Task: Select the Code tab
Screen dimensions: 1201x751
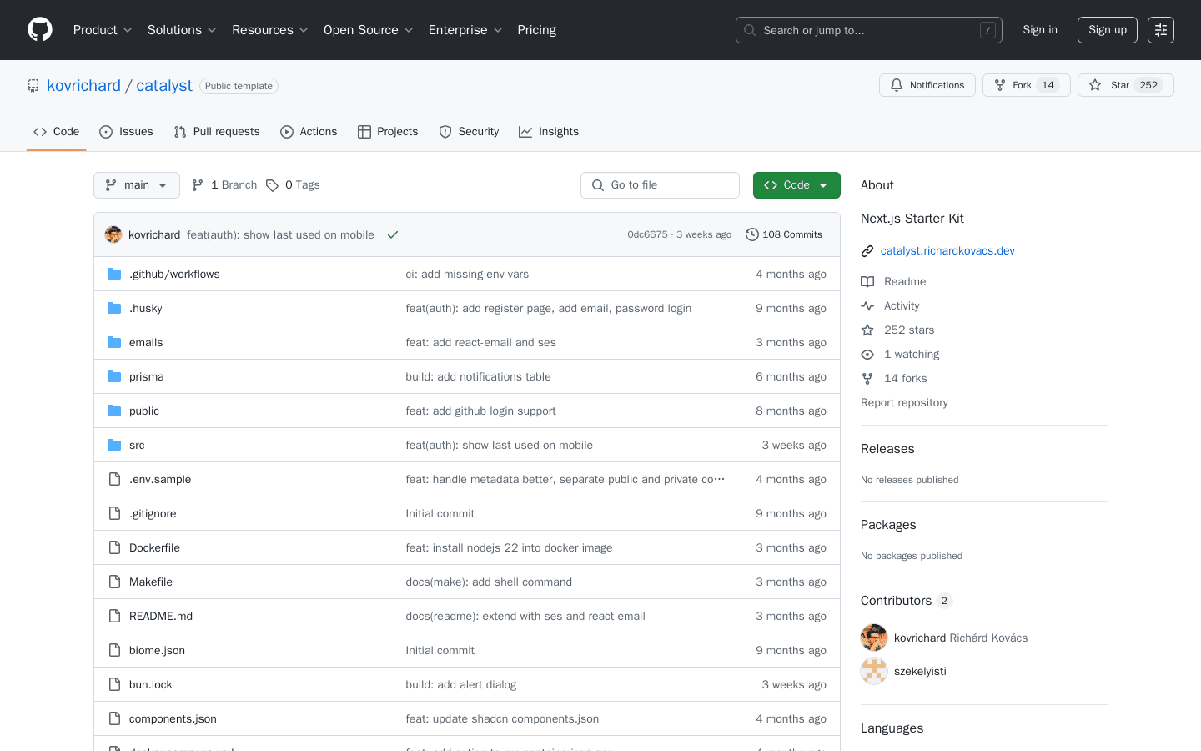Action: coord(57,132)
